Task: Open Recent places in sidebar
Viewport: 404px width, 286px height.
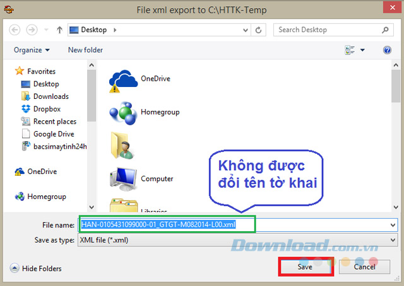Action: tap(55, 122)
